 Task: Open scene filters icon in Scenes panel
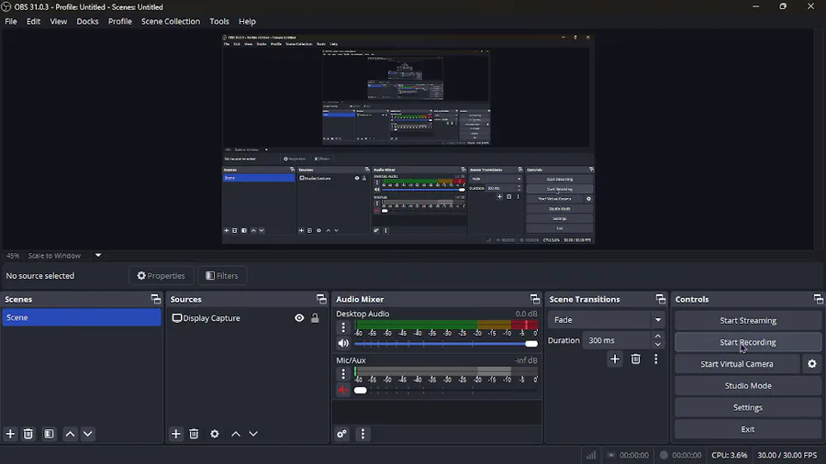click(x=49, y=434)
